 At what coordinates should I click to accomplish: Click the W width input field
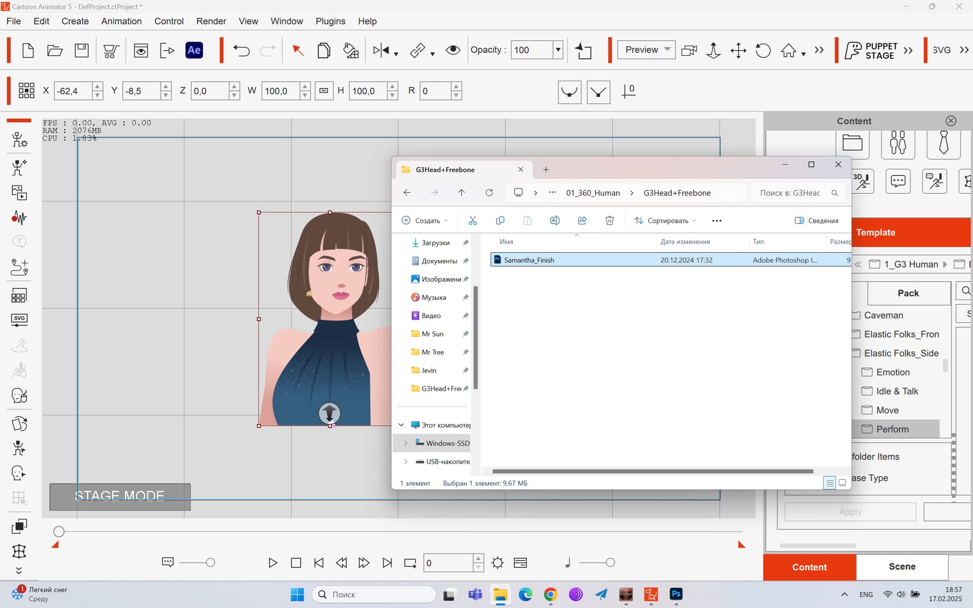pyautogui.click(x=280, y=91)
